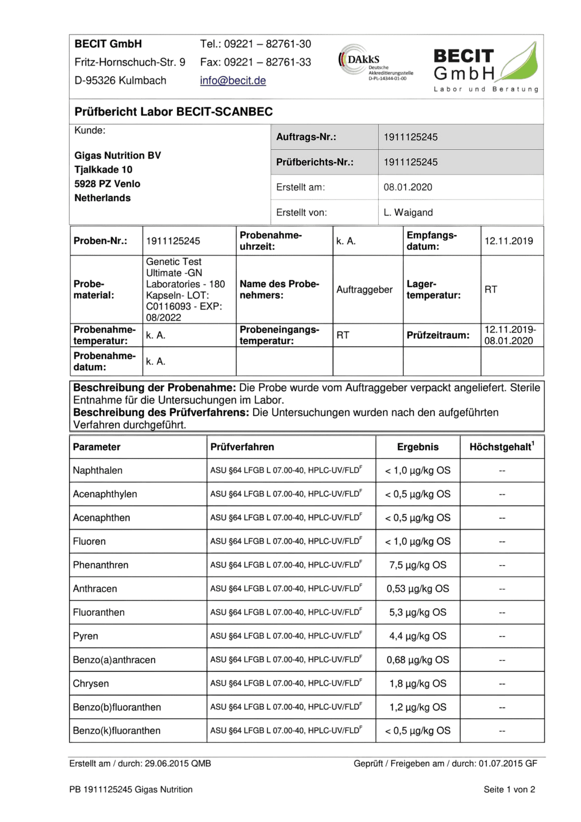Click the DAkkS accreditation logo

click(376, 62)
